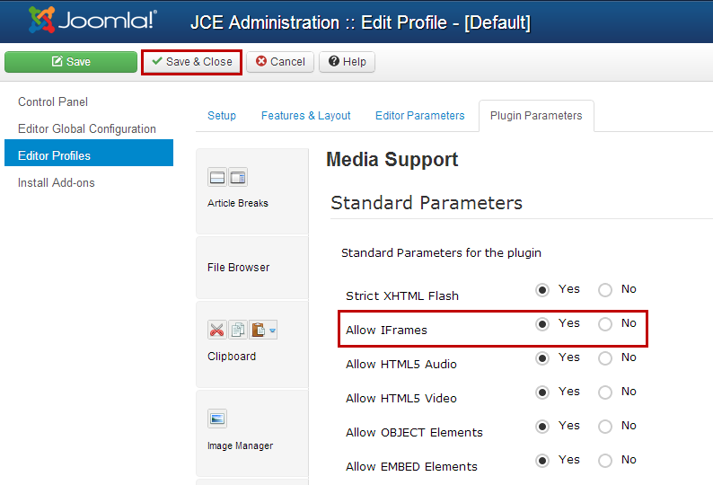This screenshot has height=485, width=713.
Task: Select Yes for Allow HTML5 Video
Action: coord(542,392)
